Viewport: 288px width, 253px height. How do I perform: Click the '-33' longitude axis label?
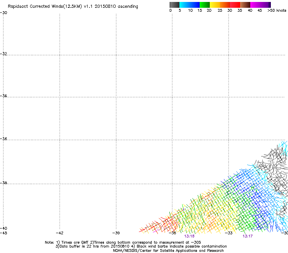click(x=229, y=233)
